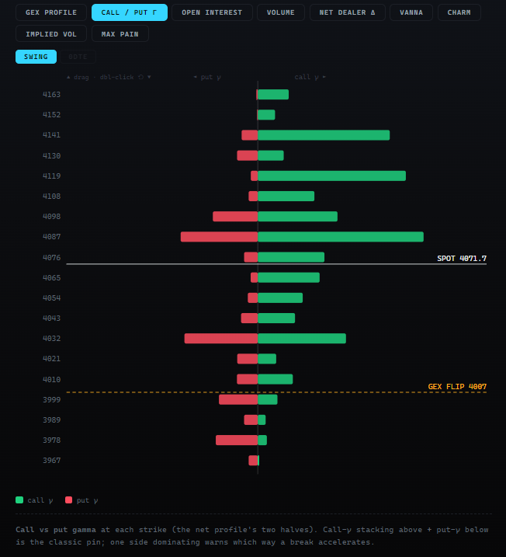
Task: Click the strike label 4108
Action: coord(51,196)
